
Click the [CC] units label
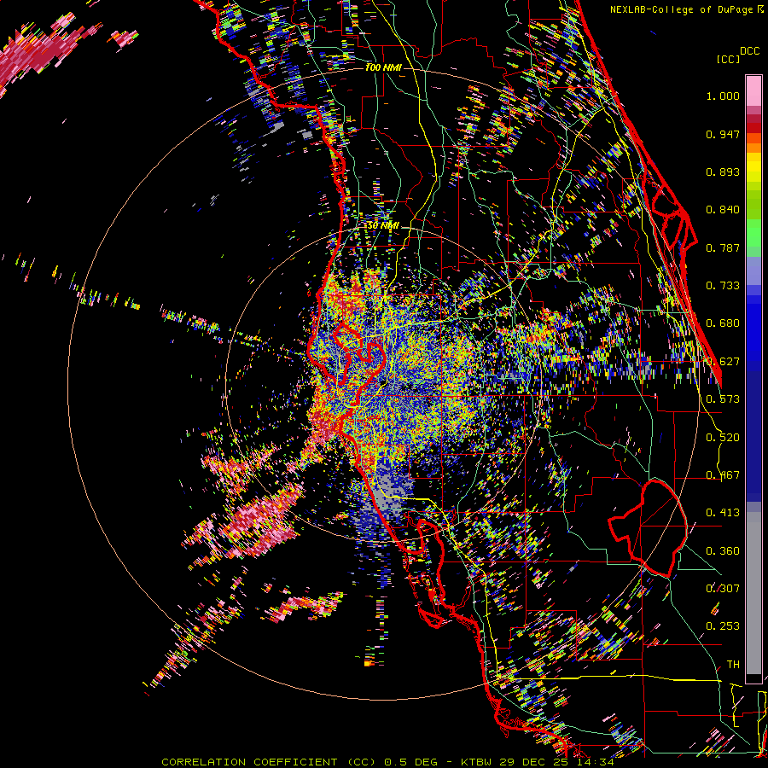click(728, 59)
